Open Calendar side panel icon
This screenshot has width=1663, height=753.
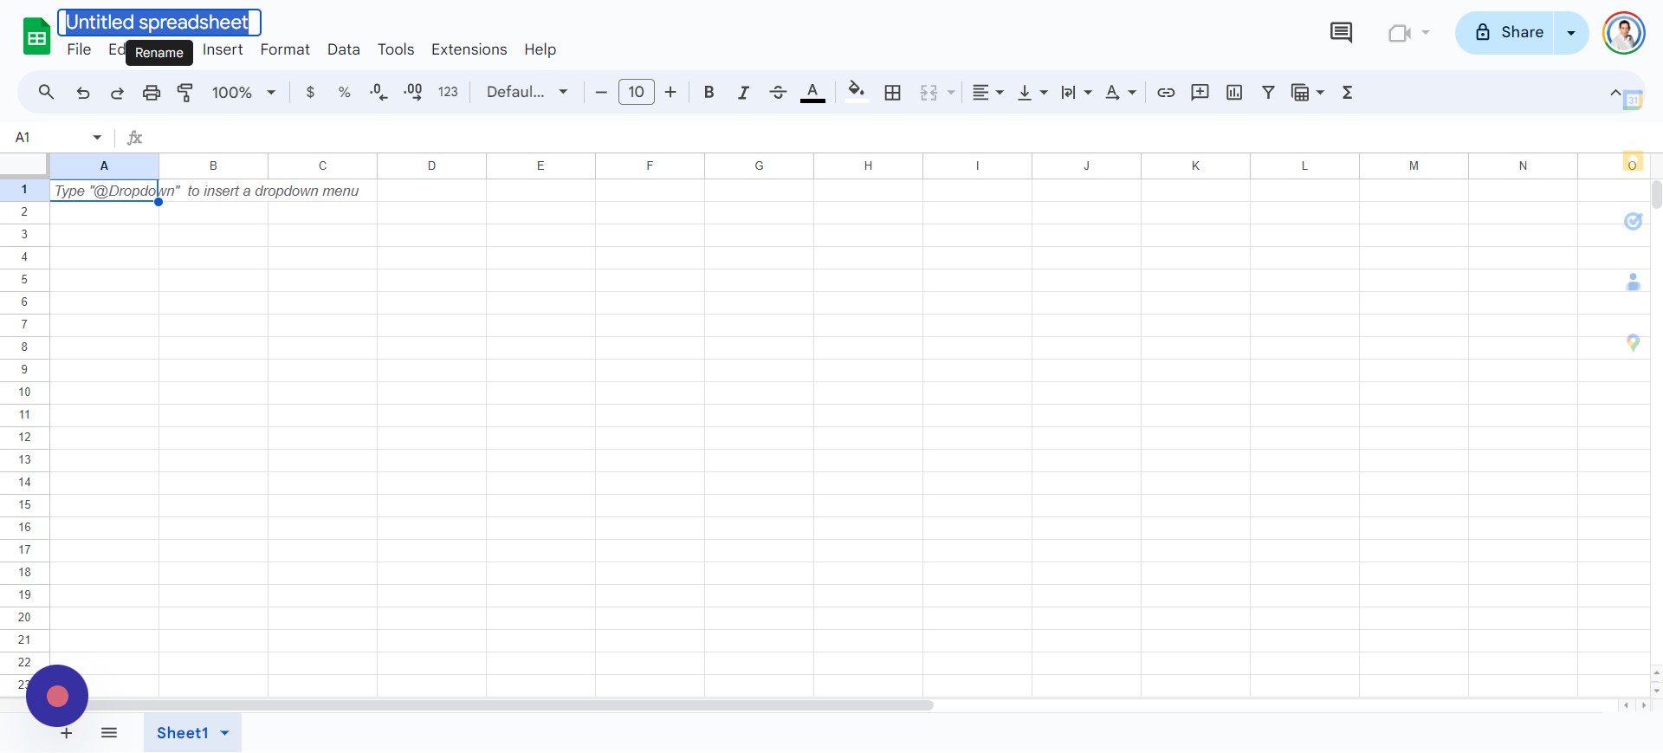click(1633, 100)
